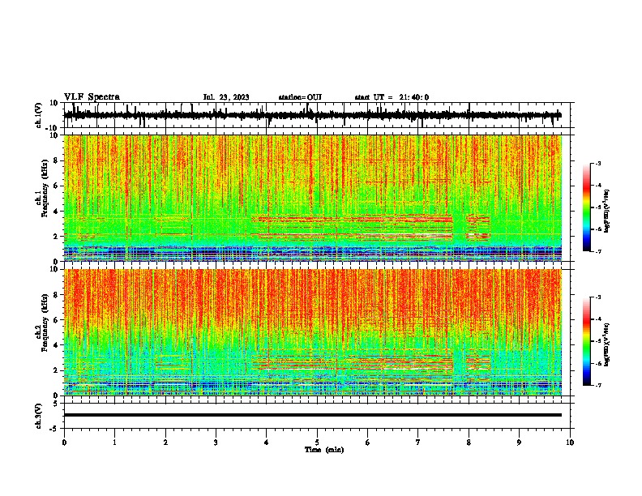This screenshot has height=496, width=642.
Task: Click the time axis tick label "6"
Action: pyautogui.click(x=368, y=443)
